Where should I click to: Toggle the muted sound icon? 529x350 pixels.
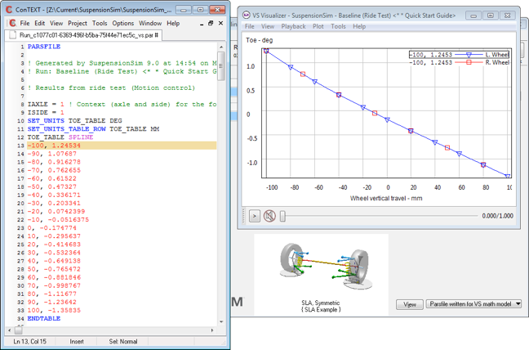point(269,216)
